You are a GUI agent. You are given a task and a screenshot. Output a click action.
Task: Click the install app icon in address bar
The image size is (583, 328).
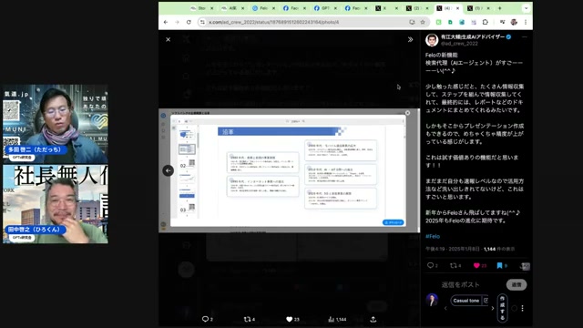coord(412,22)
